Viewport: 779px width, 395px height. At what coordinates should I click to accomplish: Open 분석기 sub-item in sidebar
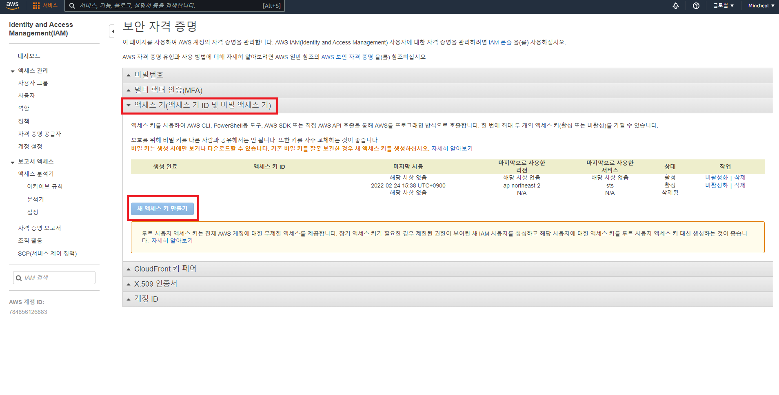(x=36, y=199)
